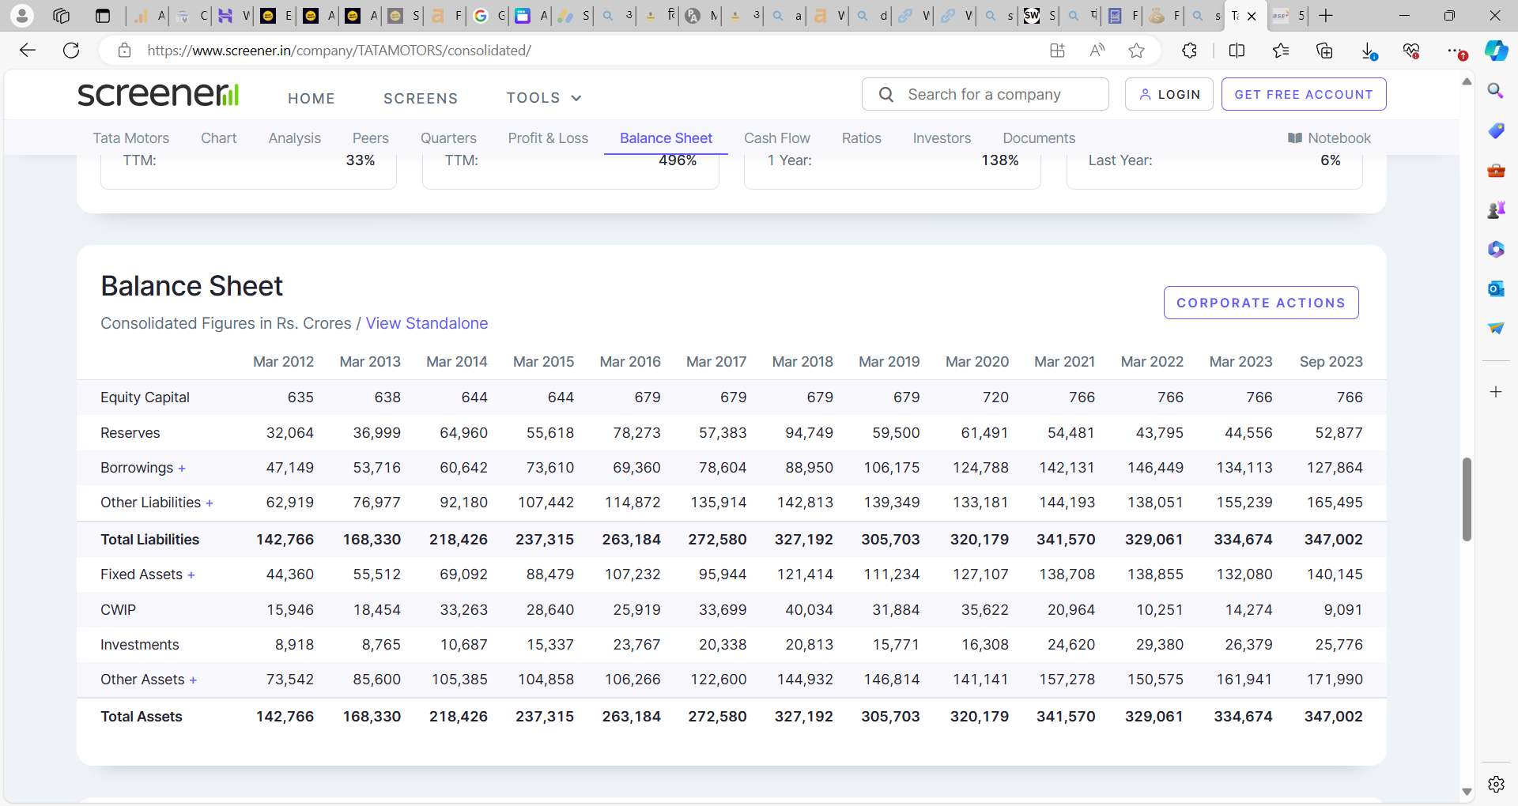Switch to the Cash Flow tab
Viewport: 1518px width, 806px height.
(776, 138)
